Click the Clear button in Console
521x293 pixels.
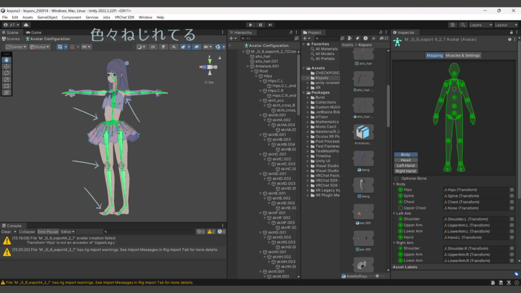coord(6,231)
